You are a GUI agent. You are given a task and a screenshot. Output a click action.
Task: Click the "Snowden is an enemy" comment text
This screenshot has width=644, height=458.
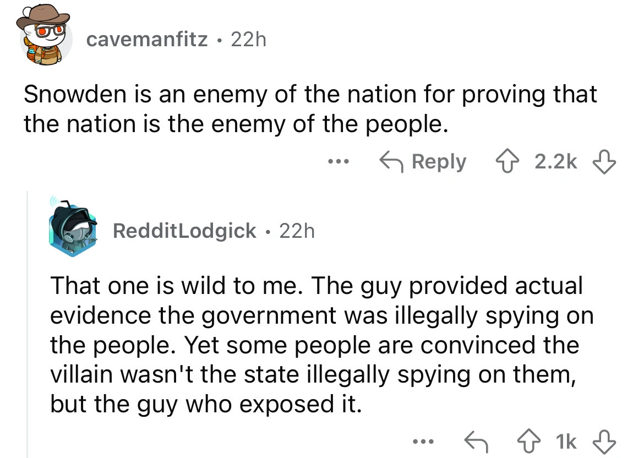coord(308,110)
